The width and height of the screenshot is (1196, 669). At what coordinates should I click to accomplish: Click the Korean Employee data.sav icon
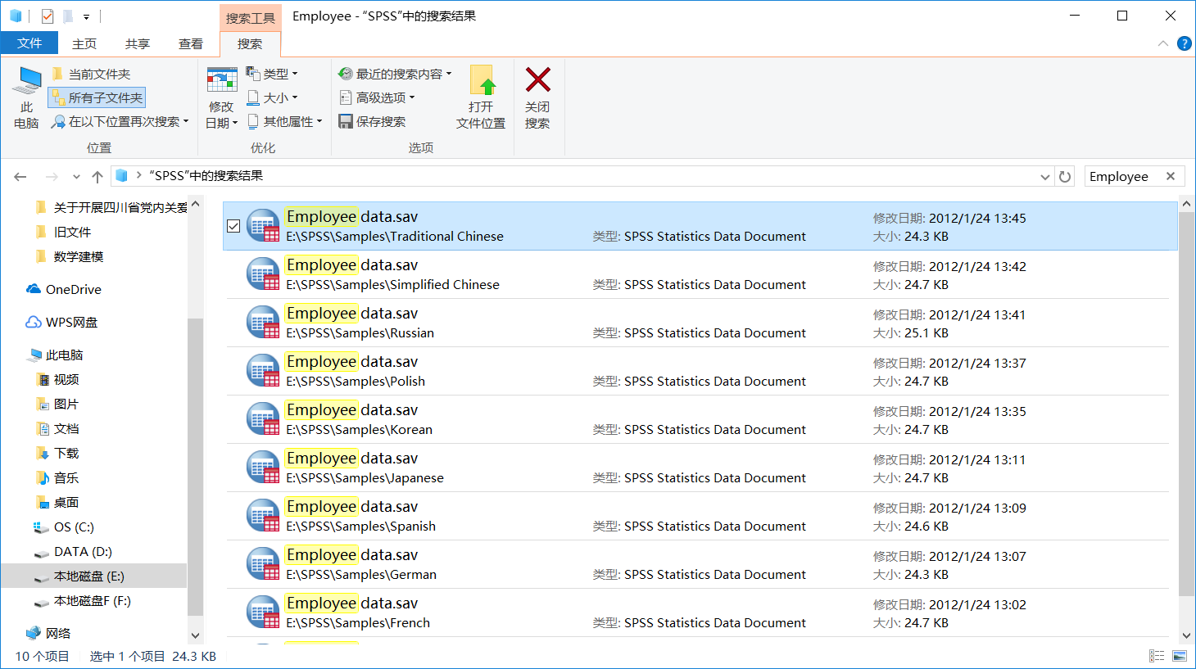[x=264, y=419]
